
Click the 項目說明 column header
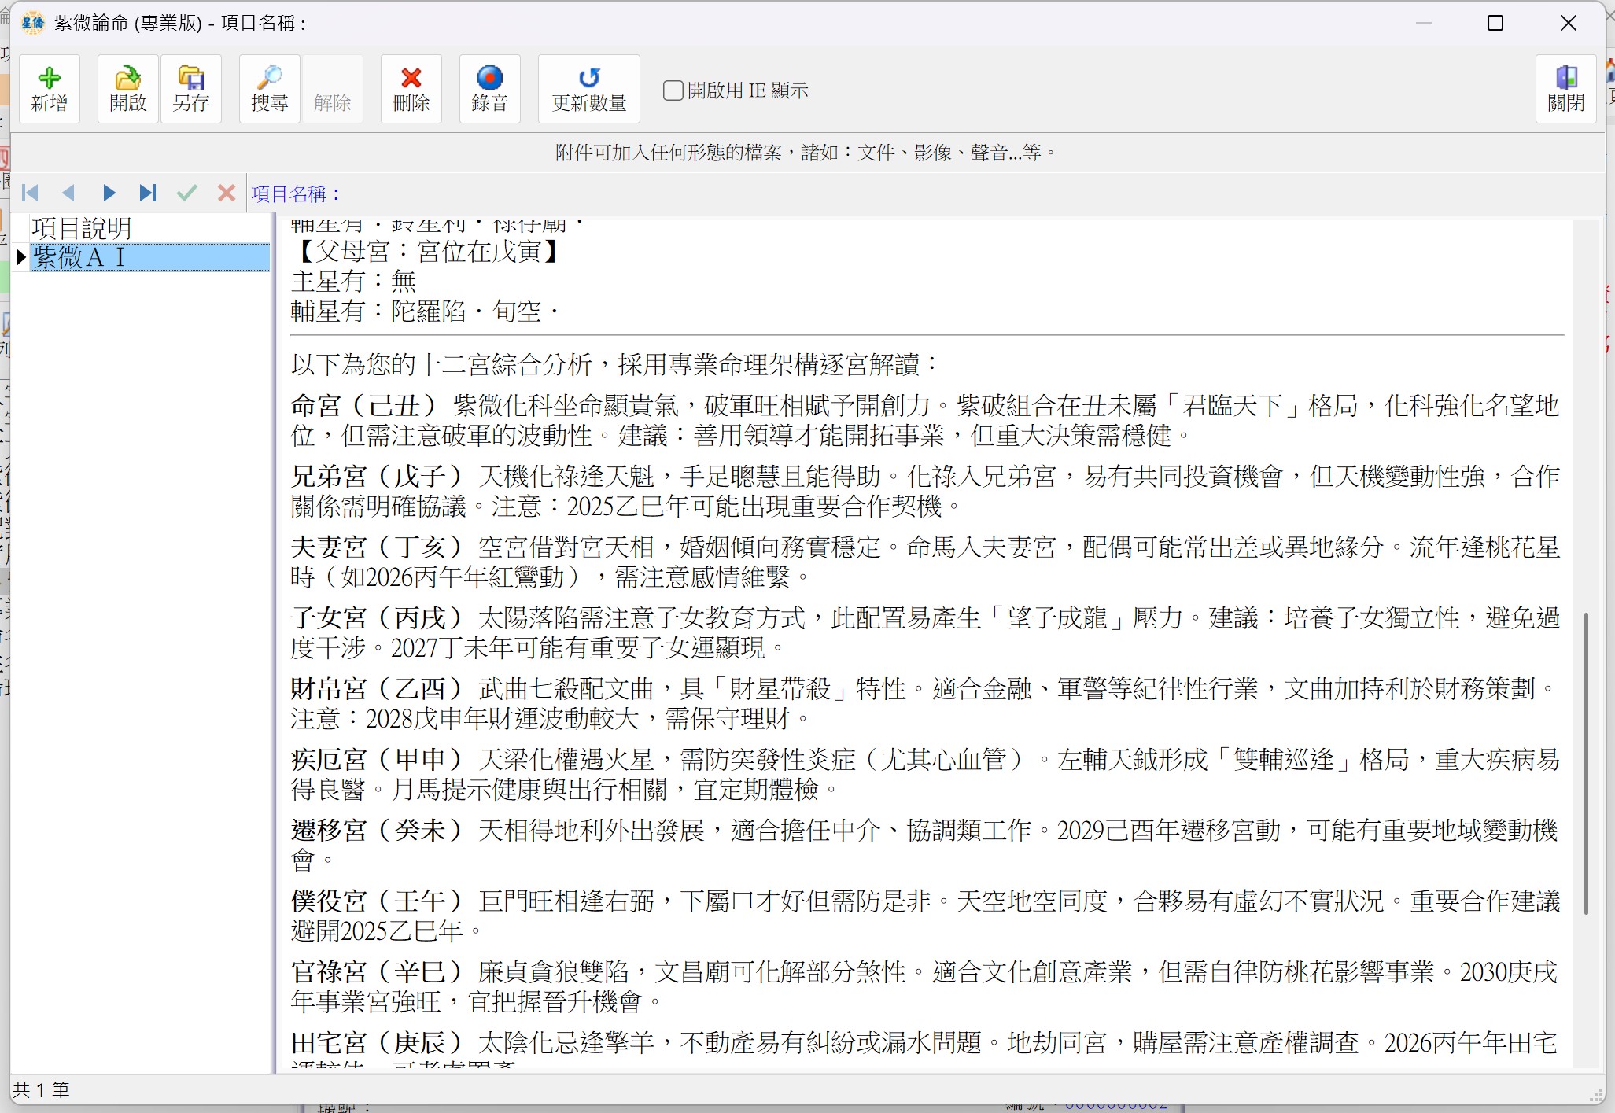[x=82, y=228]
